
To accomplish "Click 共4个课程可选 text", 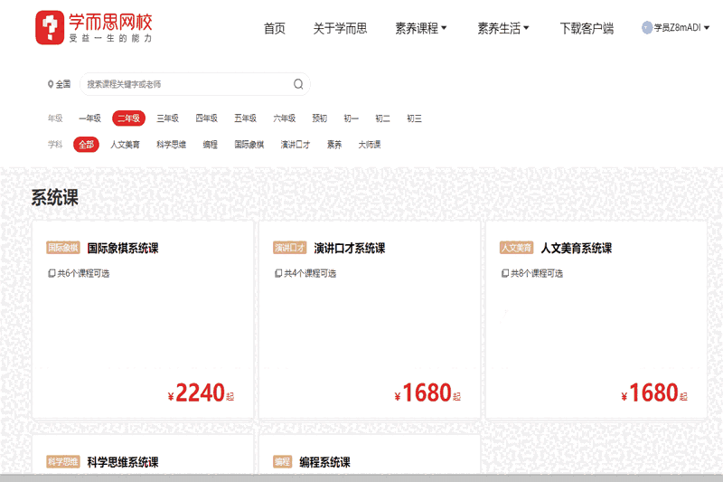I will click(x=310, y=273).
